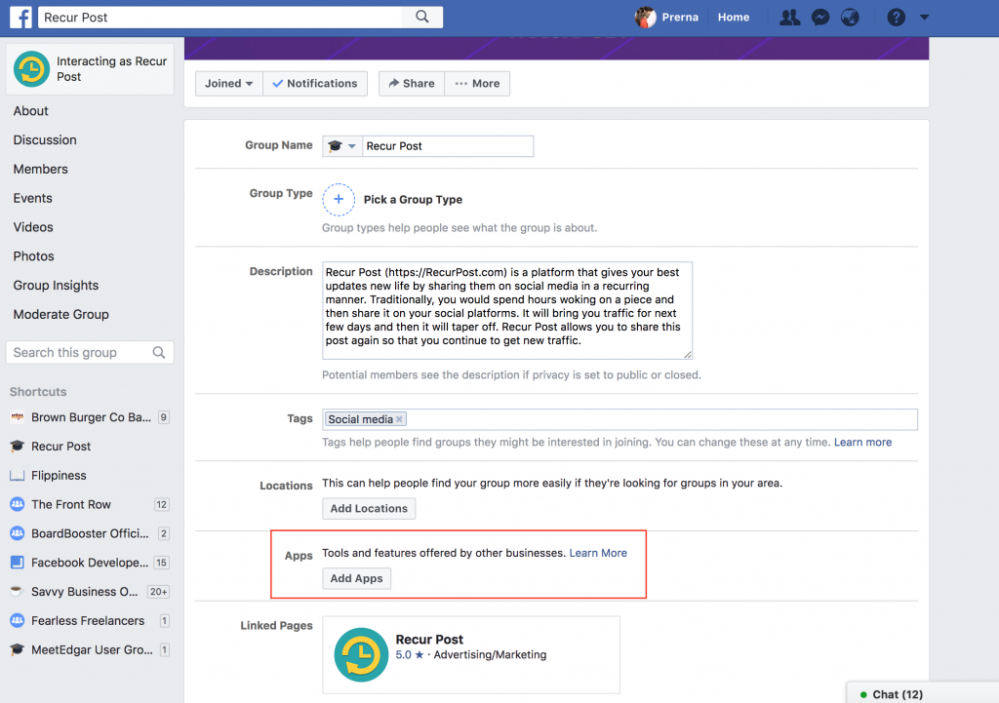
Task: Click the Add Apps button
Action: 357,578
